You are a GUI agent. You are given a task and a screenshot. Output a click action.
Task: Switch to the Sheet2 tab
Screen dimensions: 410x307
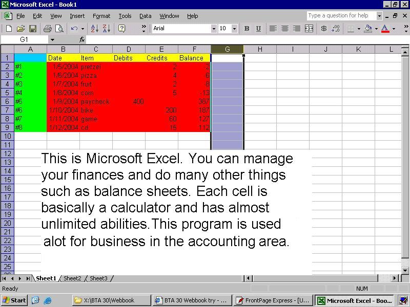(x=72, y=278)
